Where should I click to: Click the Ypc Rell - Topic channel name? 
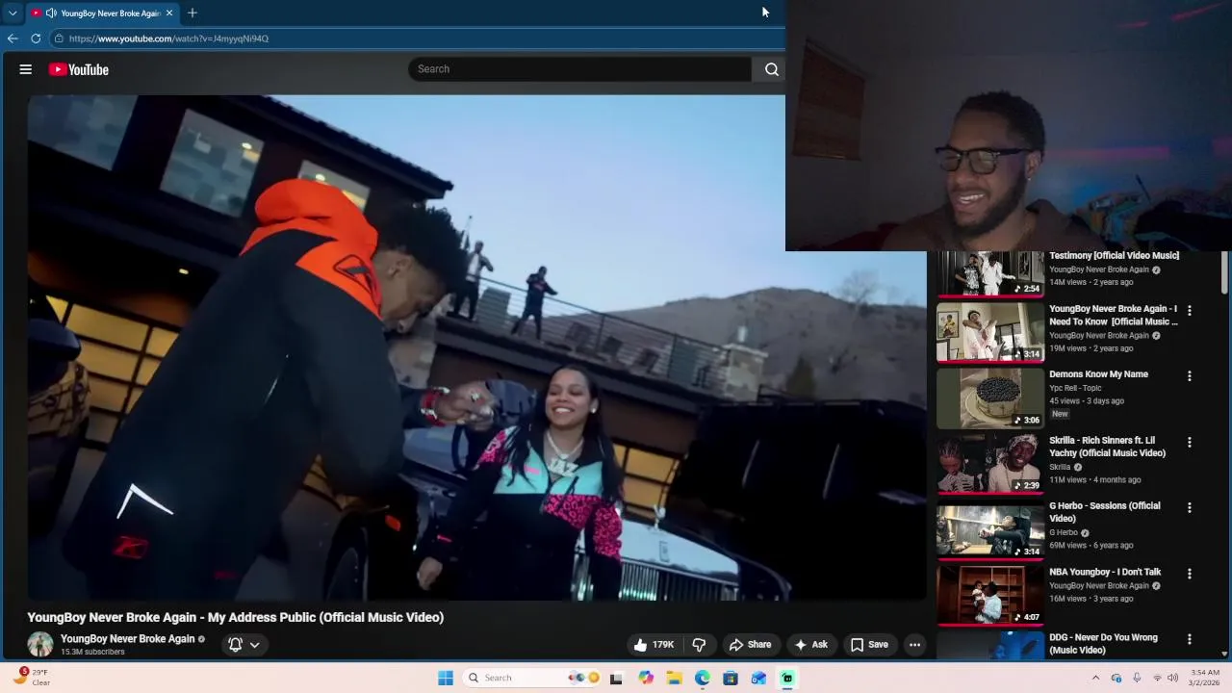point(1075,388)
